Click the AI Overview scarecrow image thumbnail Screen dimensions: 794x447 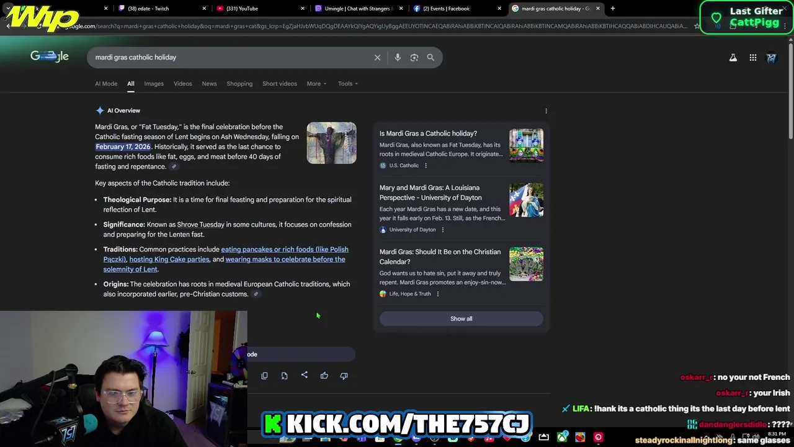(331, 143)
